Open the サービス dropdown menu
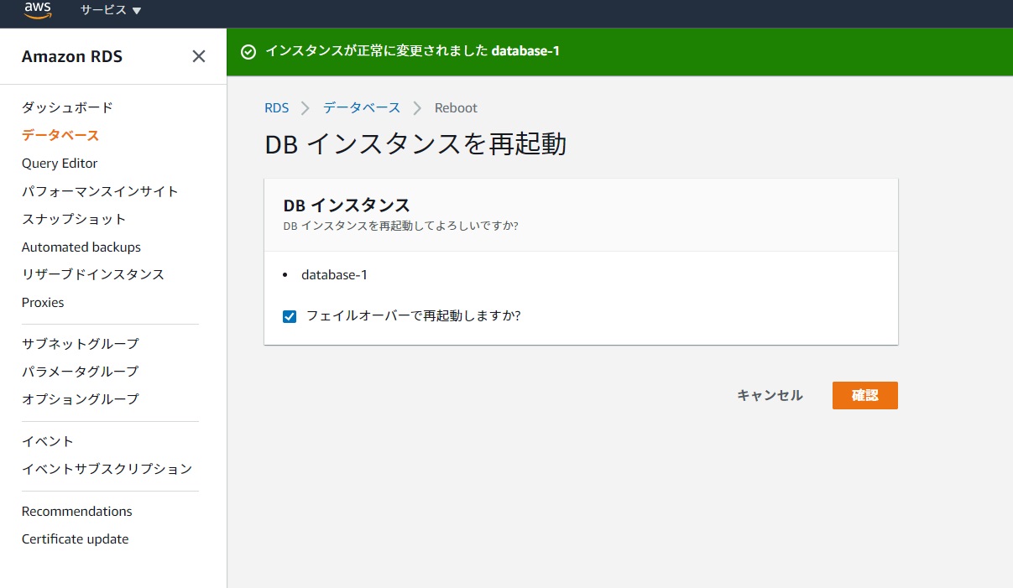1013x588 pixels. (x=111, y=10)
